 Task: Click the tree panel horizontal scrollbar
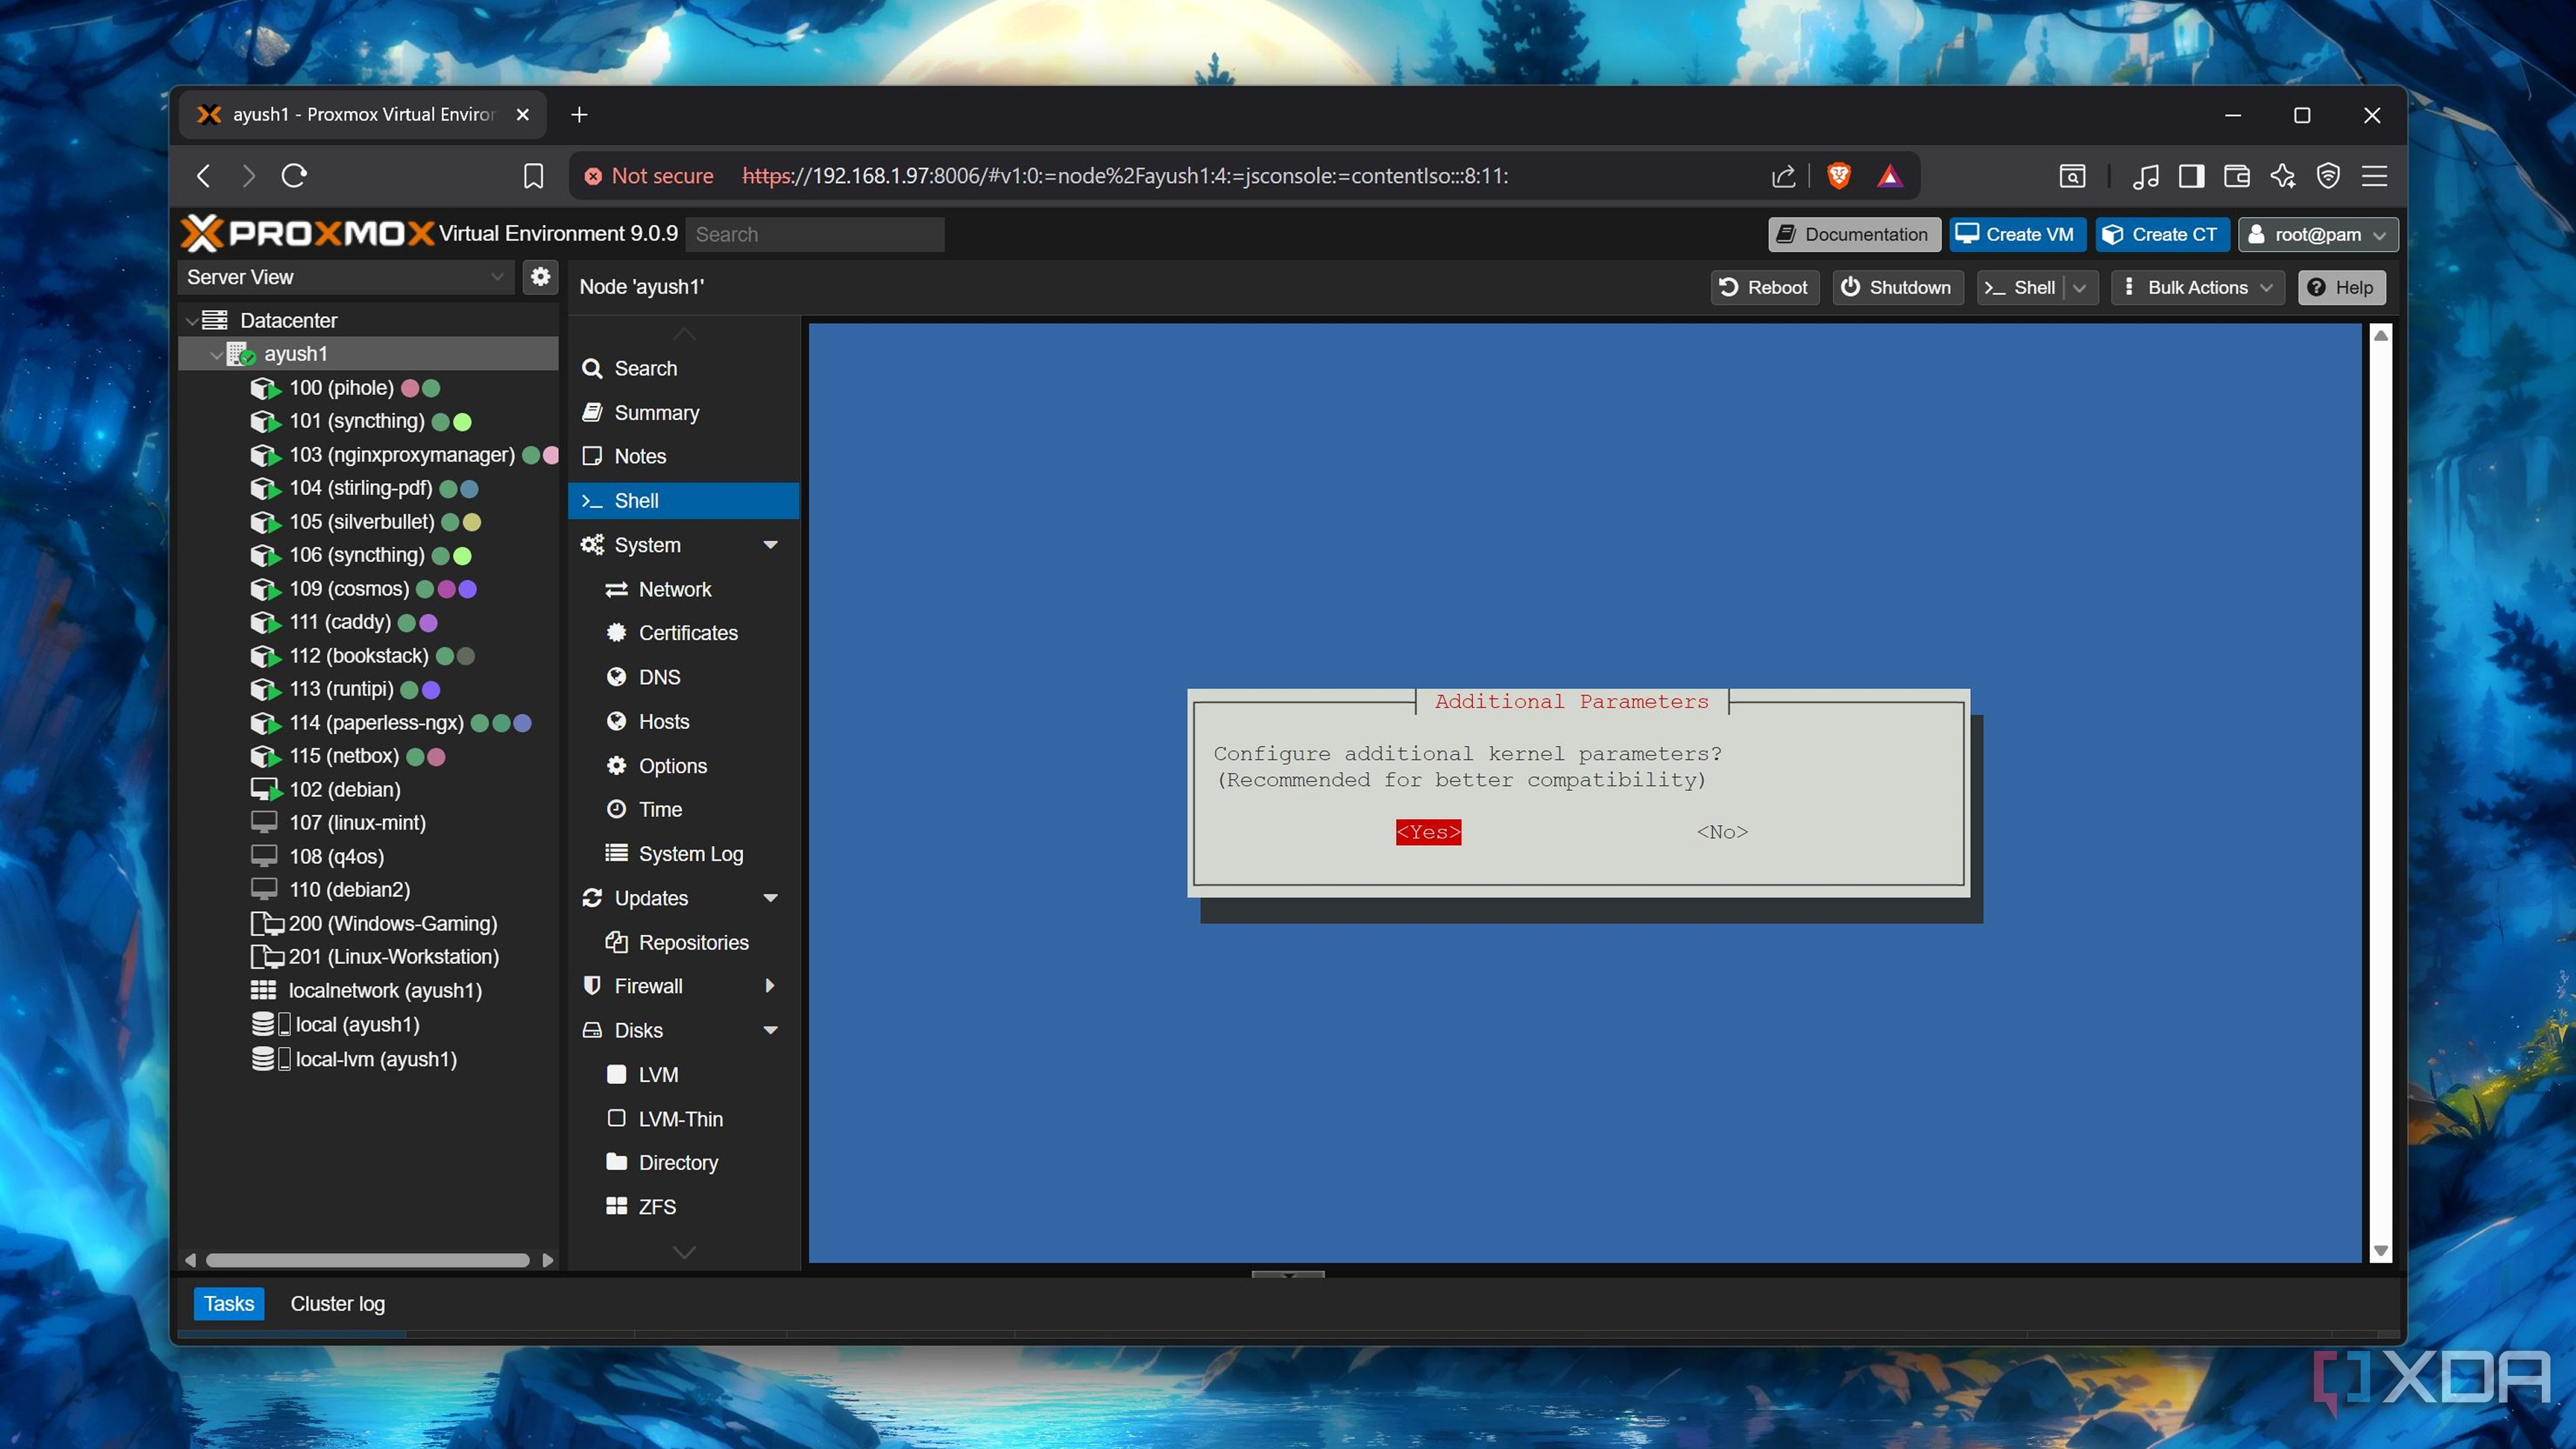[x=367, y=1260]
